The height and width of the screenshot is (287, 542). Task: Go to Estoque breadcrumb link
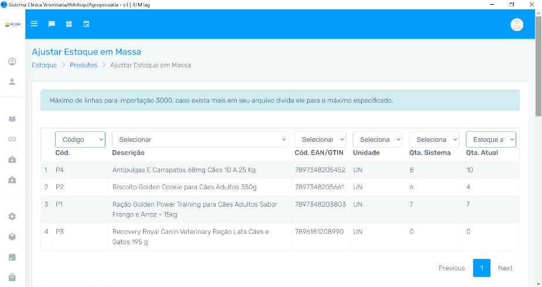coord(44,65)
